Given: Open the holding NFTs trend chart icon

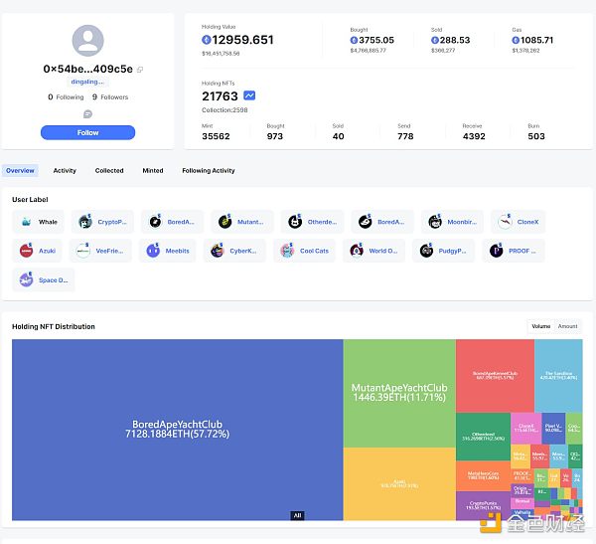Looking at the screenshot, I should 249,95.
